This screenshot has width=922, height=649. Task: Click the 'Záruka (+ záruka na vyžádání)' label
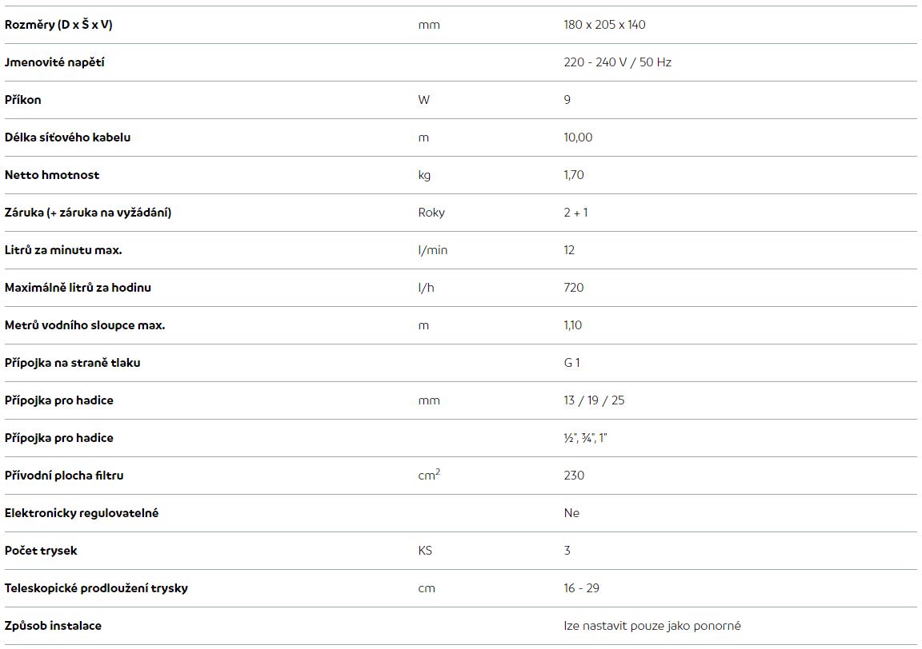point(88,213)
